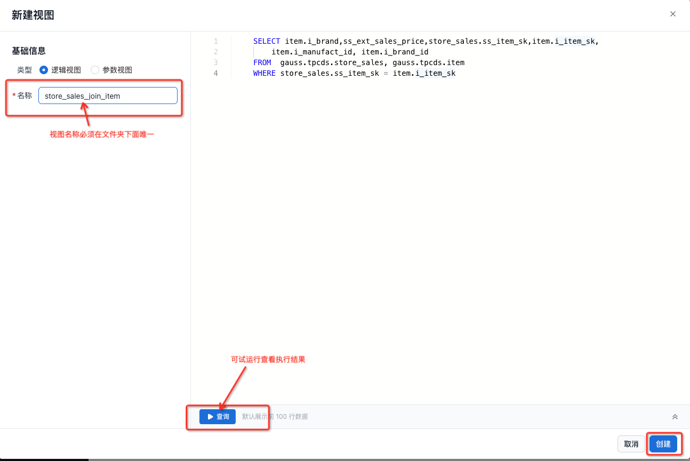Close the 新建视图 dialog with the X icon
690x461 pixels.
coord(673,14)
